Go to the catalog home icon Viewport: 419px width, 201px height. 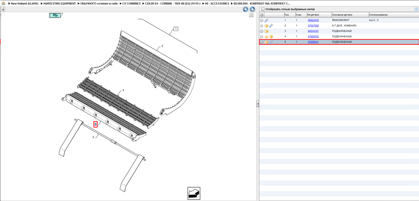point(3,4)
